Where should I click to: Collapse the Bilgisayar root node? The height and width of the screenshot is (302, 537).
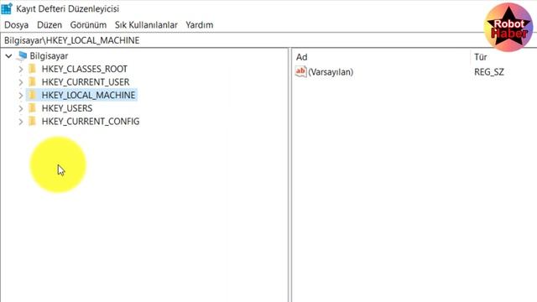point(8,56)
